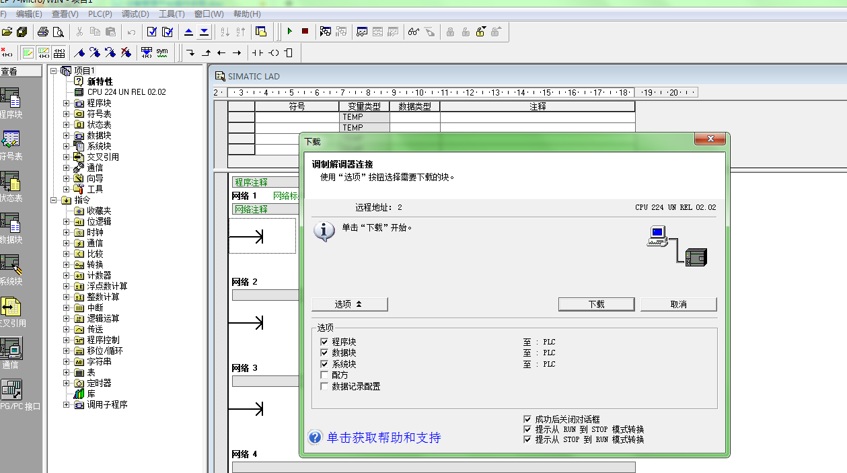The width and height of the screenshot is (847, 473).
Task: Open Set PG/PC Interface in the view bar
Action: pos(10,395)
